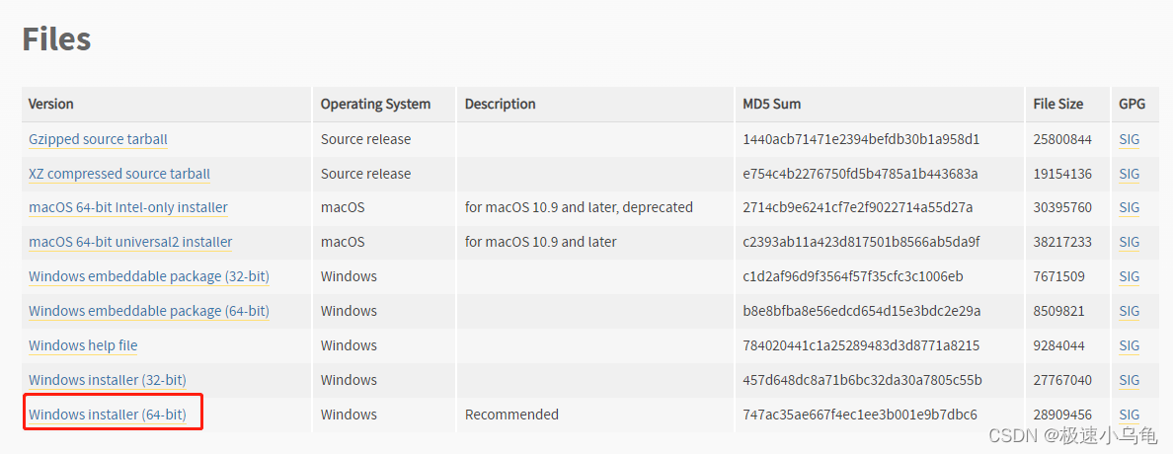The image size is (1173, 454).
Task: Click SIG link for Windows help file
Action: tap(1129, 344)
